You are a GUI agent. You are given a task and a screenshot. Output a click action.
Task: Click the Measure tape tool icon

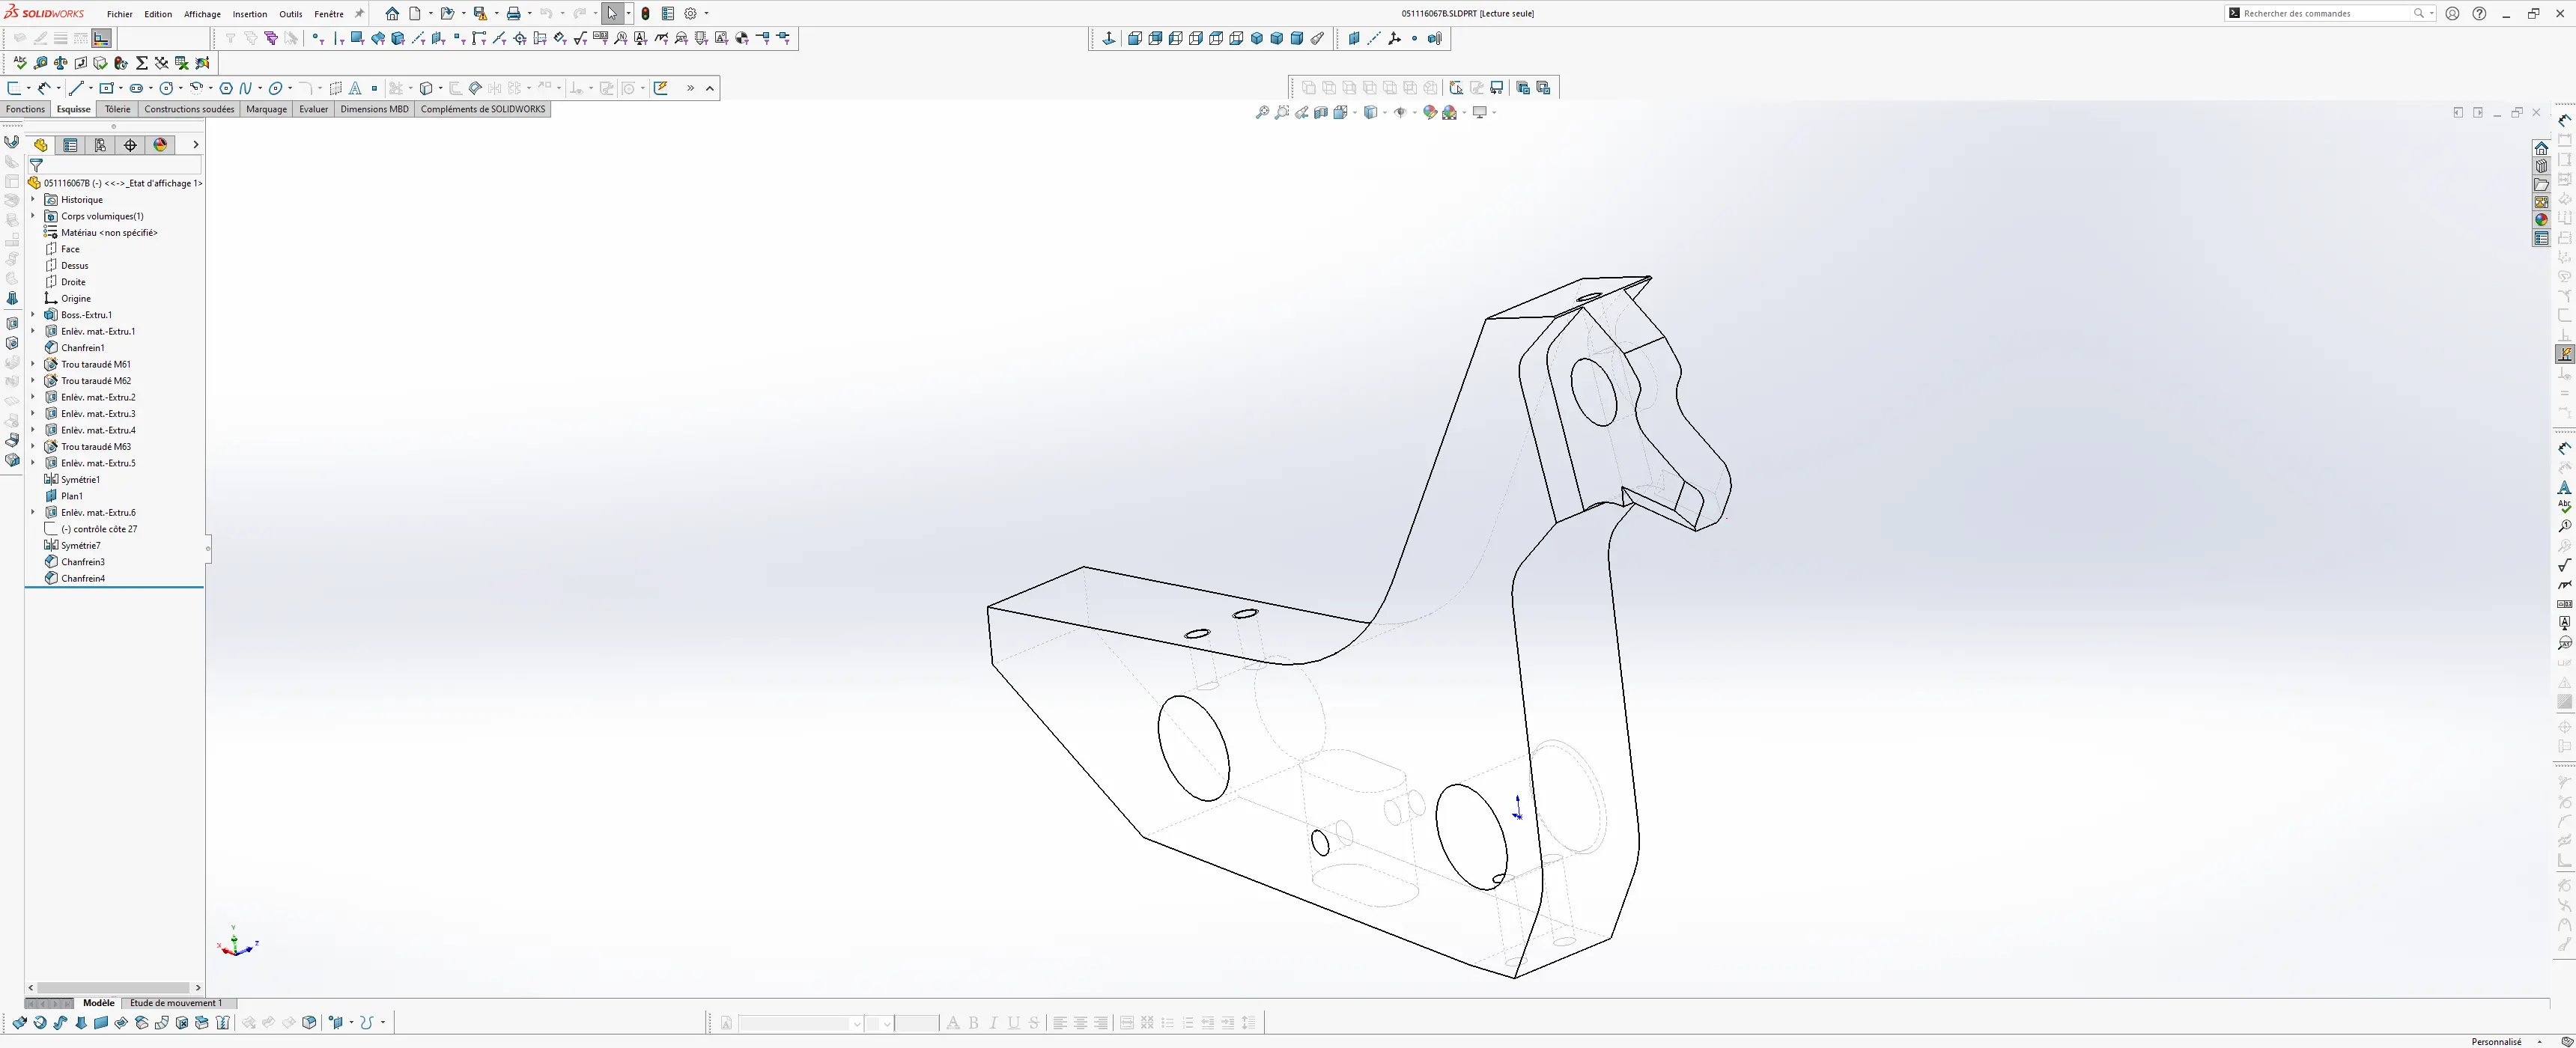(x=41, y=63)
